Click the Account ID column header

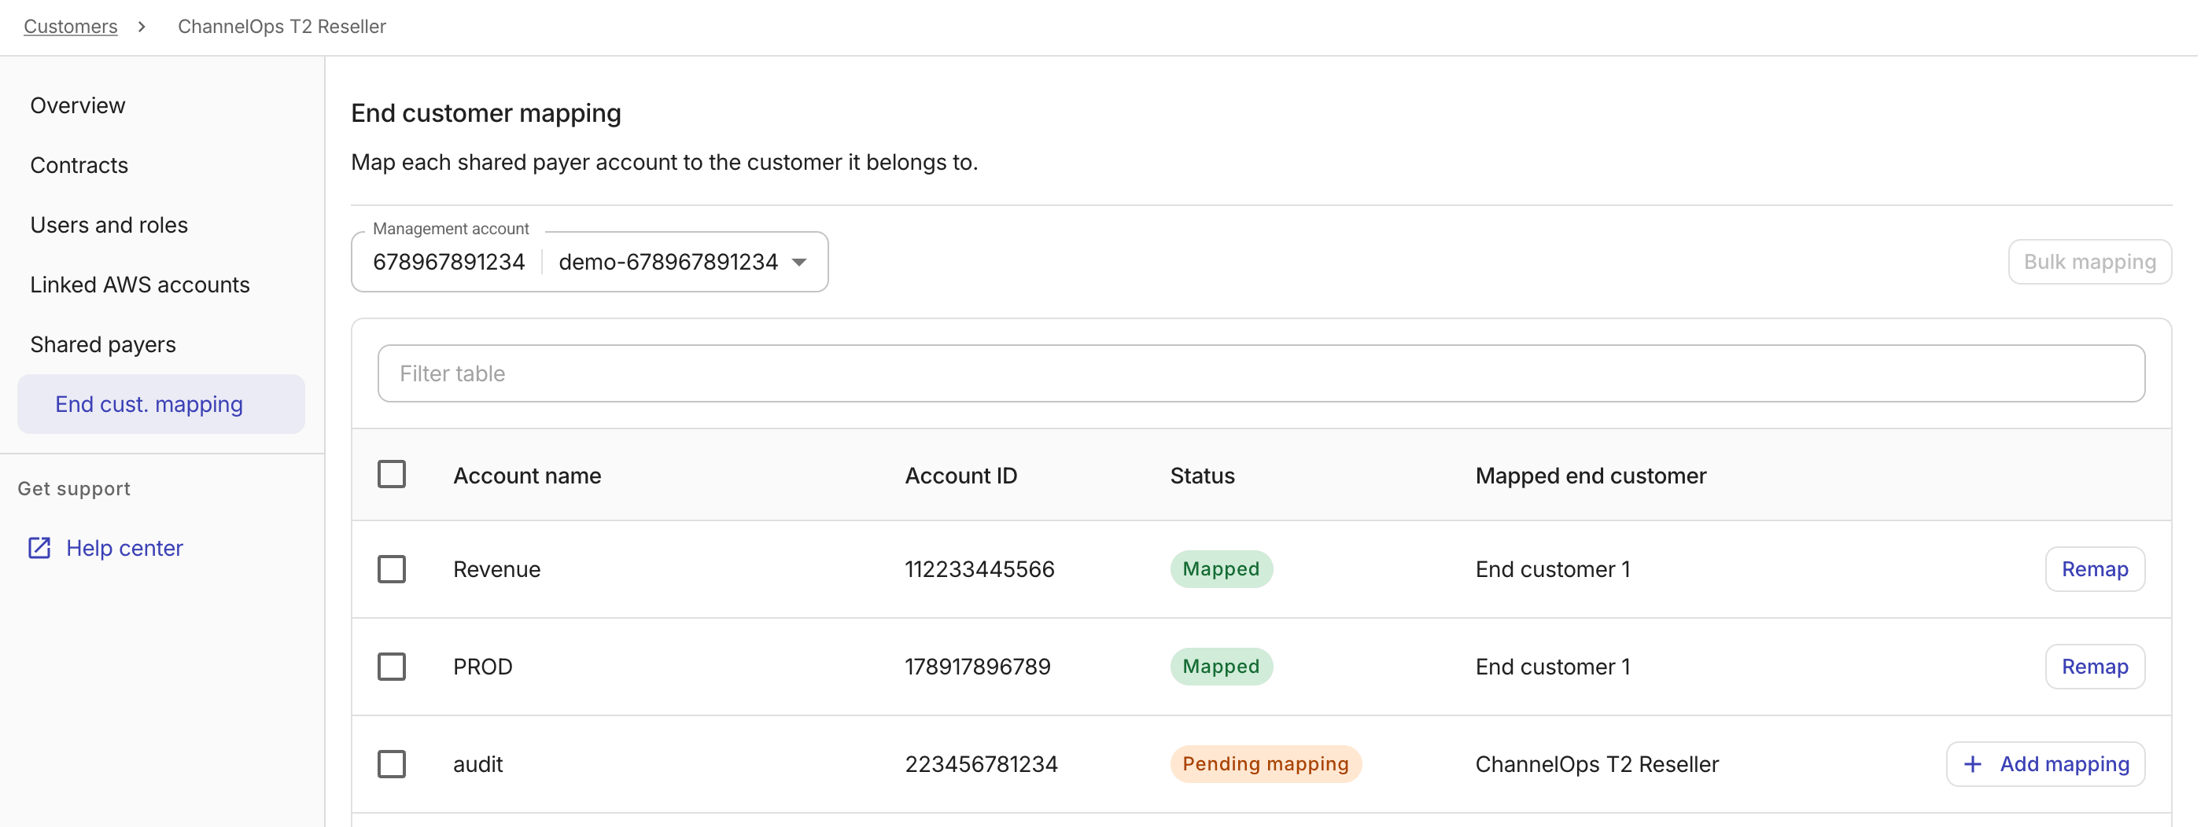point(961,476)
